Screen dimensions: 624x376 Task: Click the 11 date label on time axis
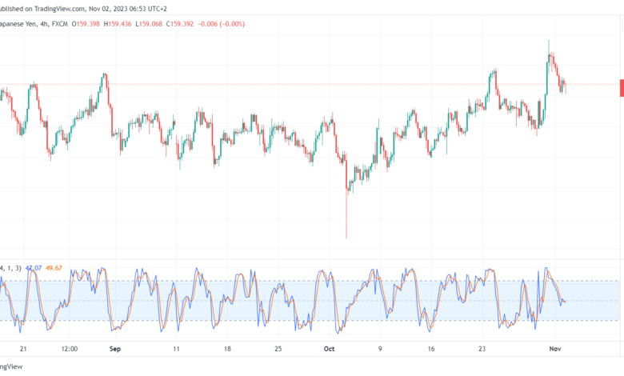(176, 349)
